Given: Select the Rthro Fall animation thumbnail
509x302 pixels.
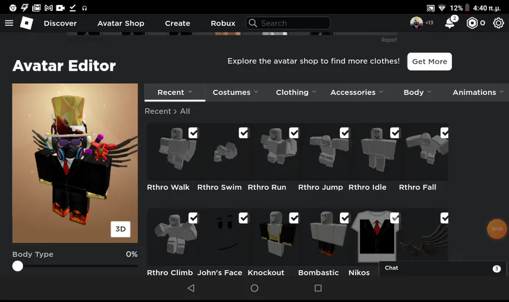Looking at the screenshot, I should [x=424, y=152].
